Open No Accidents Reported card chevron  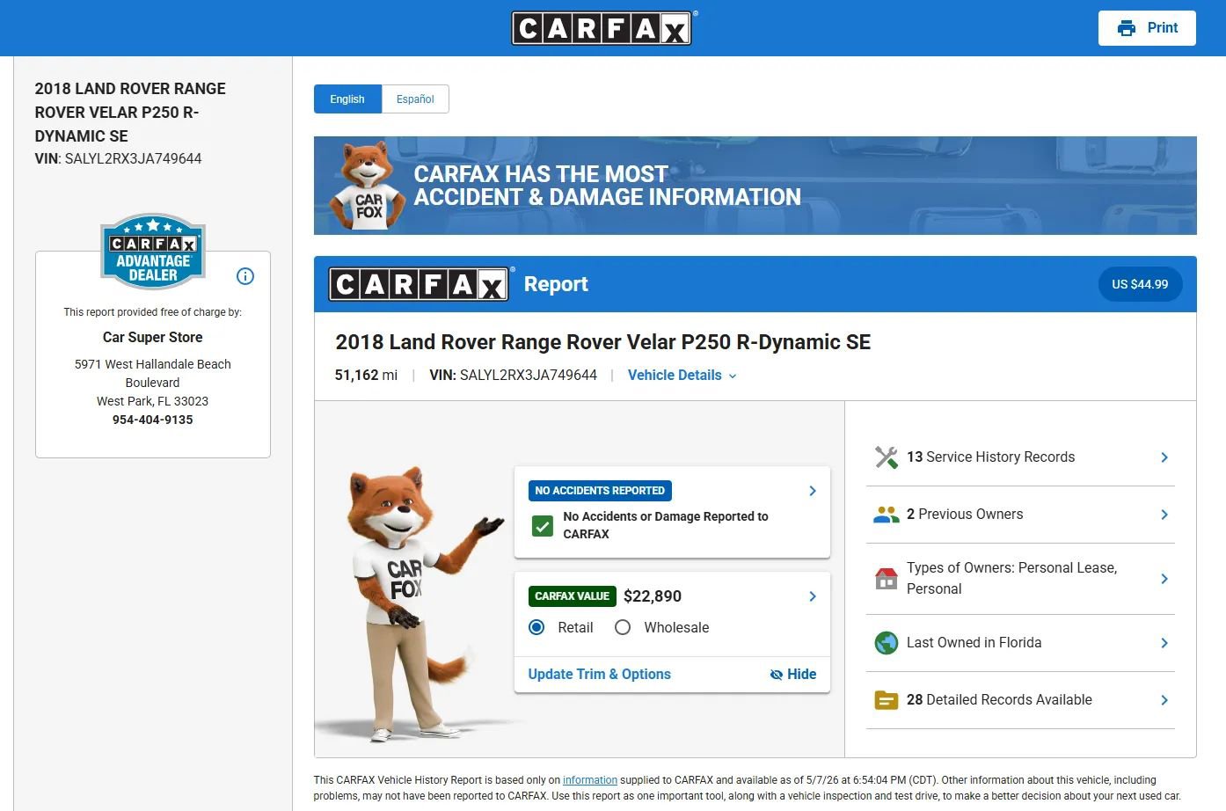click(x=813, y=491)
